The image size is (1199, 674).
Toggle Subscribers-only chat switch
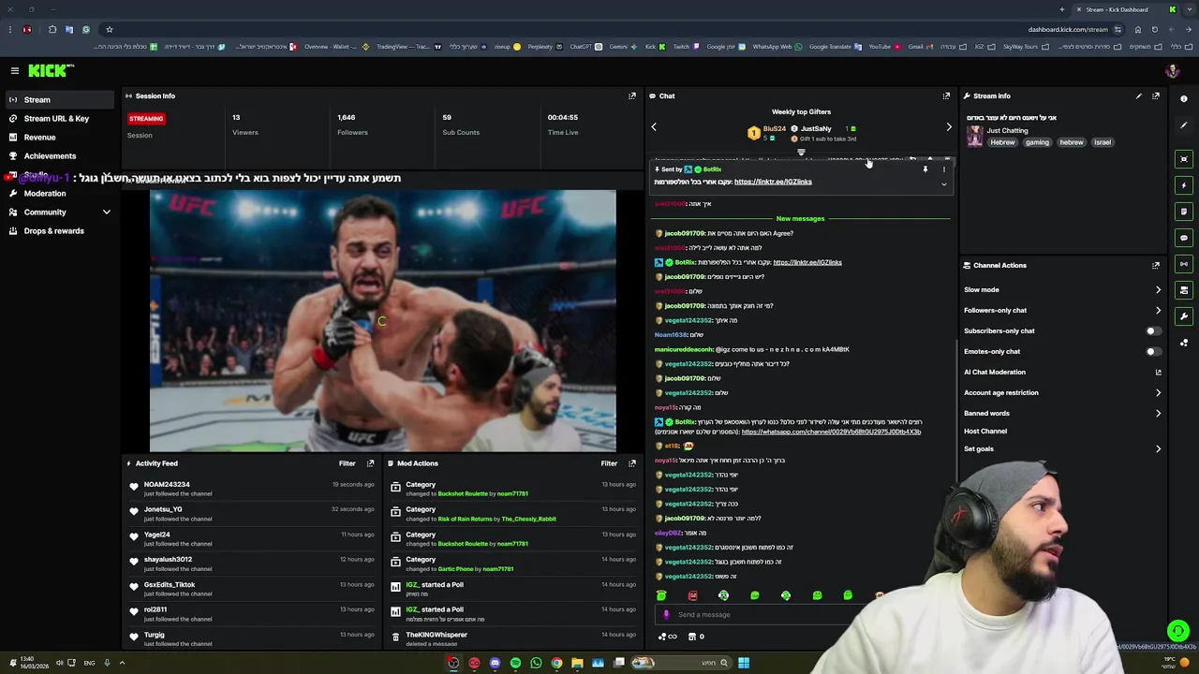point(1153,331)
